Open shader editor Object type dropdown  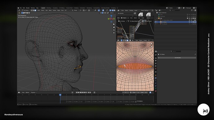125,18
